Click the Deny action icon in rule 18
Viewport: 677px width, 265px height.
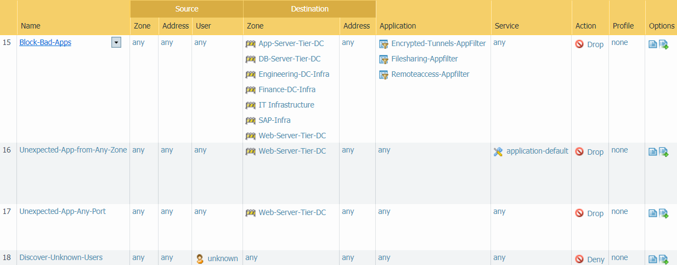tap(579, 260)
